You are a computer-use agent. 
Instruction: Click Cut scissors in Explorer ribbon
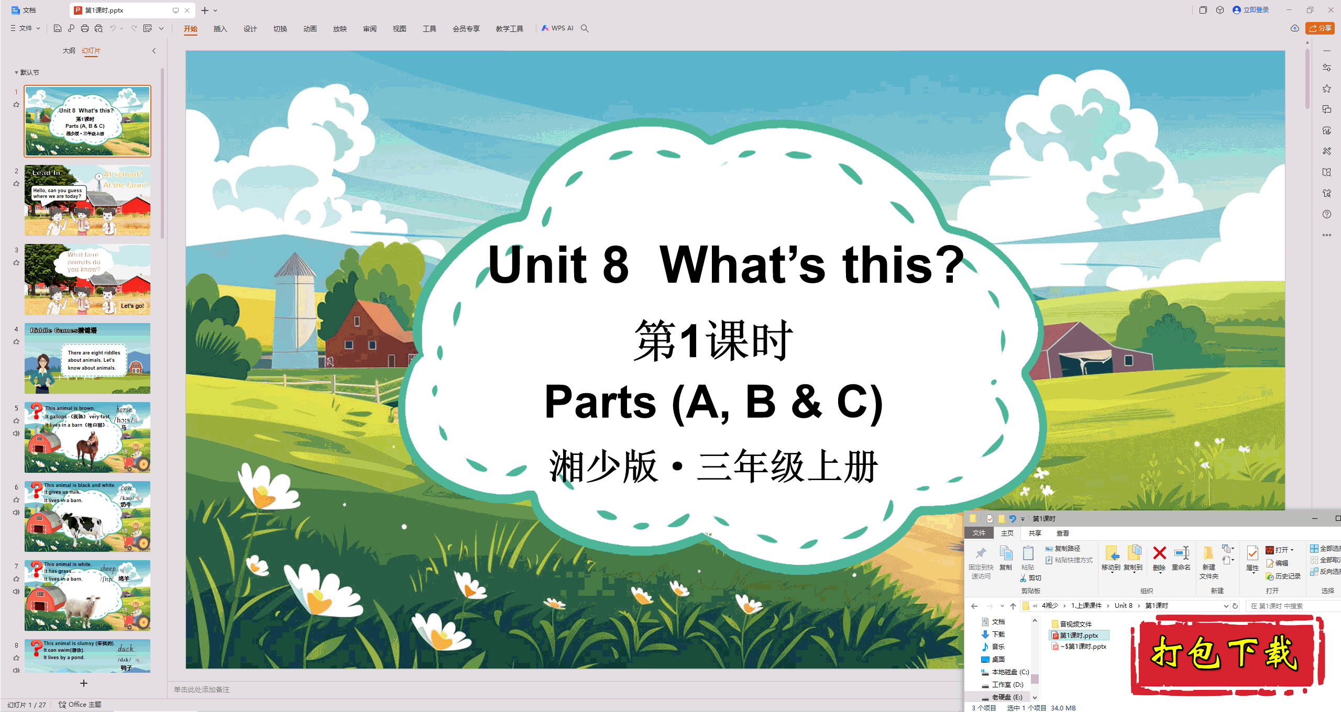[x=1023, y=578]
